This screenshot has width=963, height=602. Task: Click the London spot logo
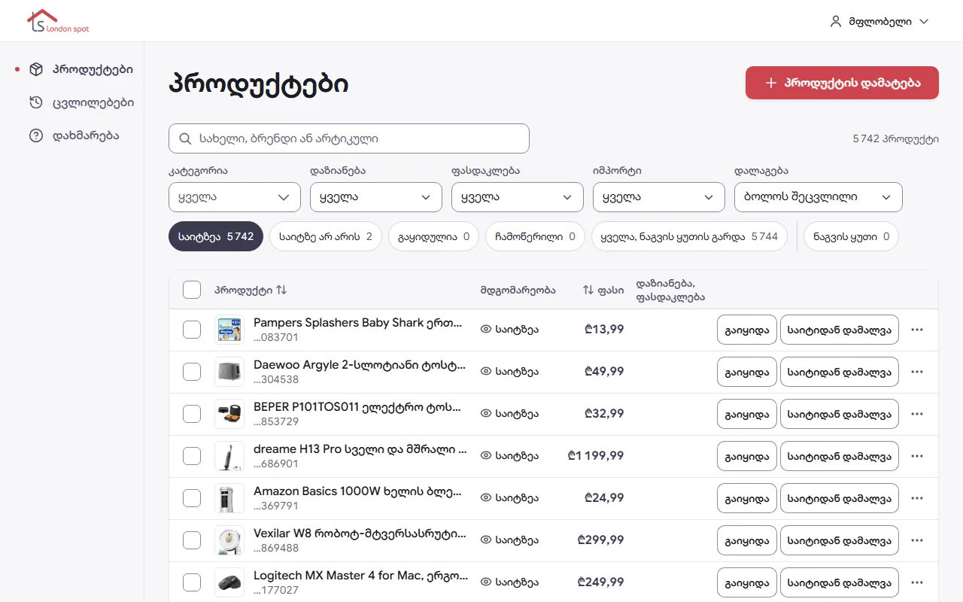(58, 21)
